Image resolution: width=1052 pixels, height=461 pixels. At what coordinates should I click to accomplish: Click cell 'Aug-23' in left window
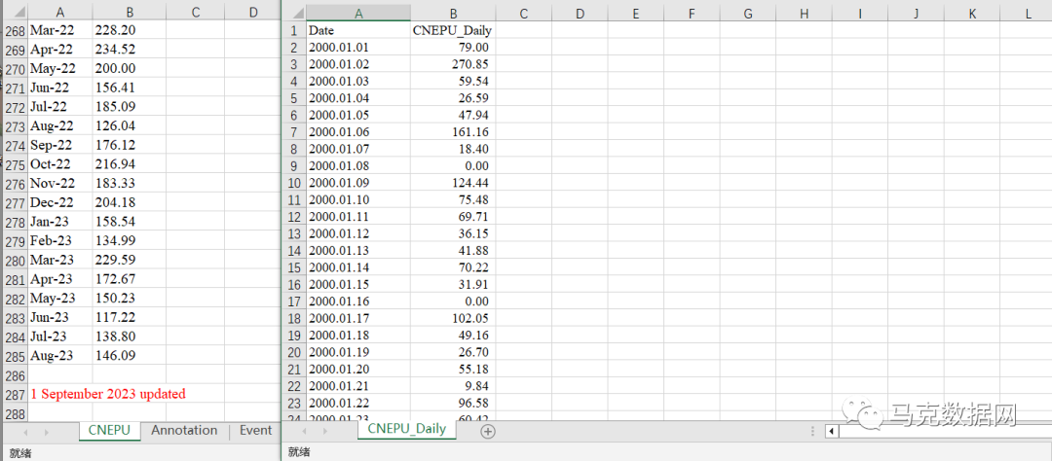click(x=59, y=356)
